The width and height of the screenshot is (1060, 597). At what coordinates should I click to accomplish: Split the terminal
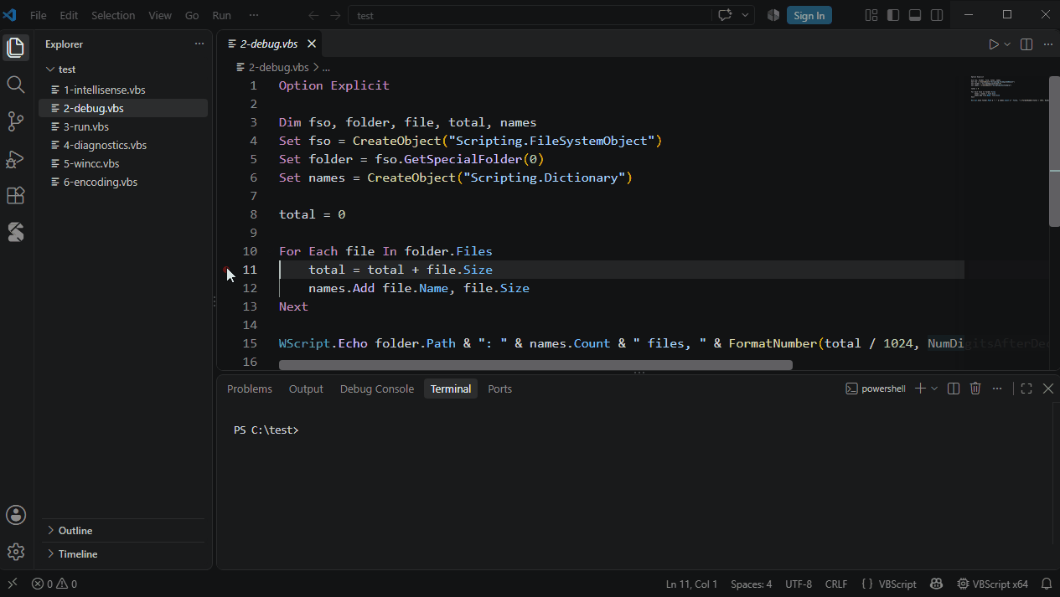pyautogui.click(x=954, y=389)
